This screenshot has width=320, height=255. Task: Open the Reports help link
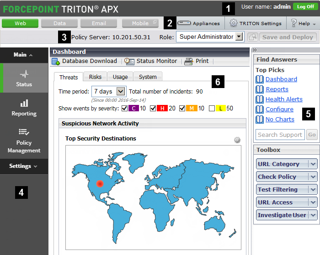click(277, 89)
